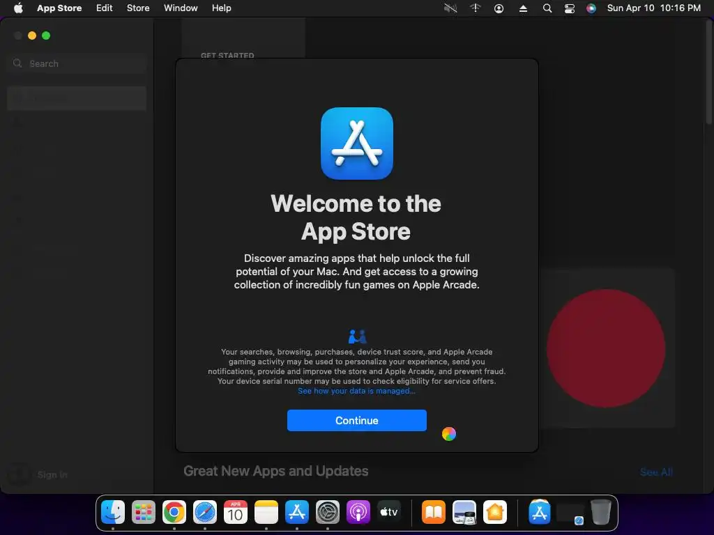The width and height of the screenshot is (714, 535).
Task: Click the 'Welcome to the App Store' title
Action: pos(356,217)
